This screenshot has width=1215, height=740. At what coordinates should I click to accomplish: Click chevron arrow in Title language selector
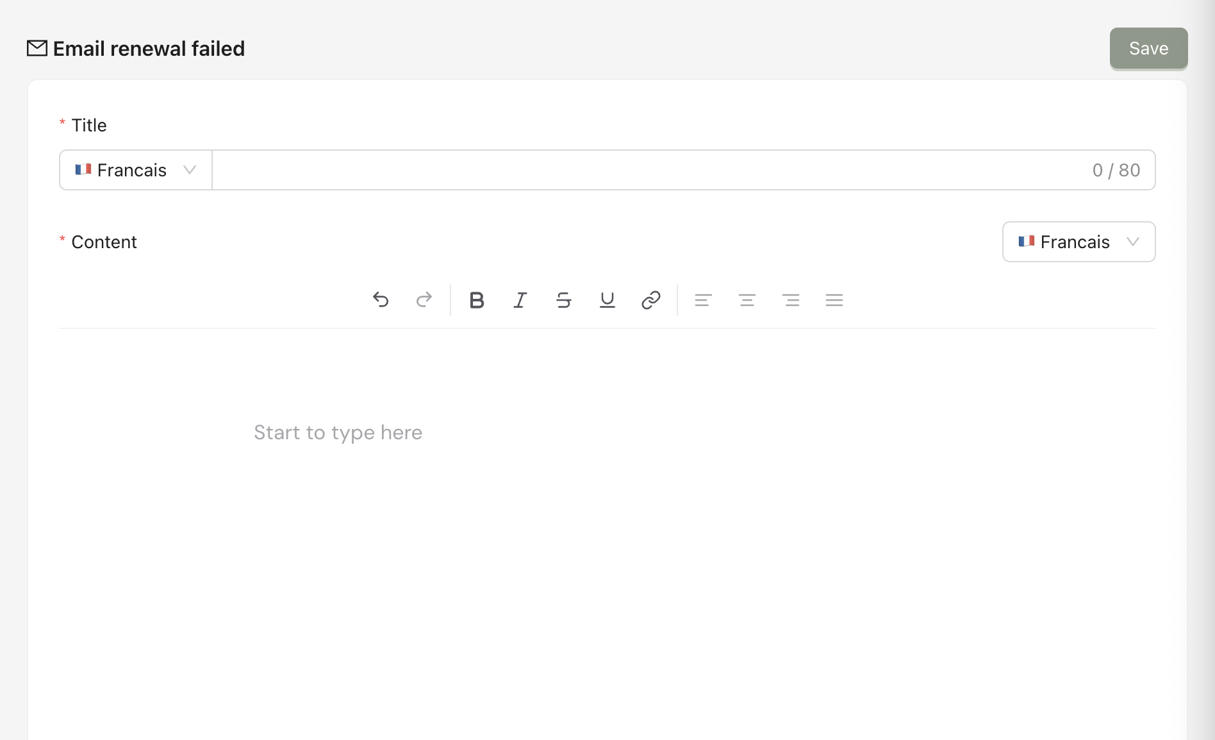(189, 170)
